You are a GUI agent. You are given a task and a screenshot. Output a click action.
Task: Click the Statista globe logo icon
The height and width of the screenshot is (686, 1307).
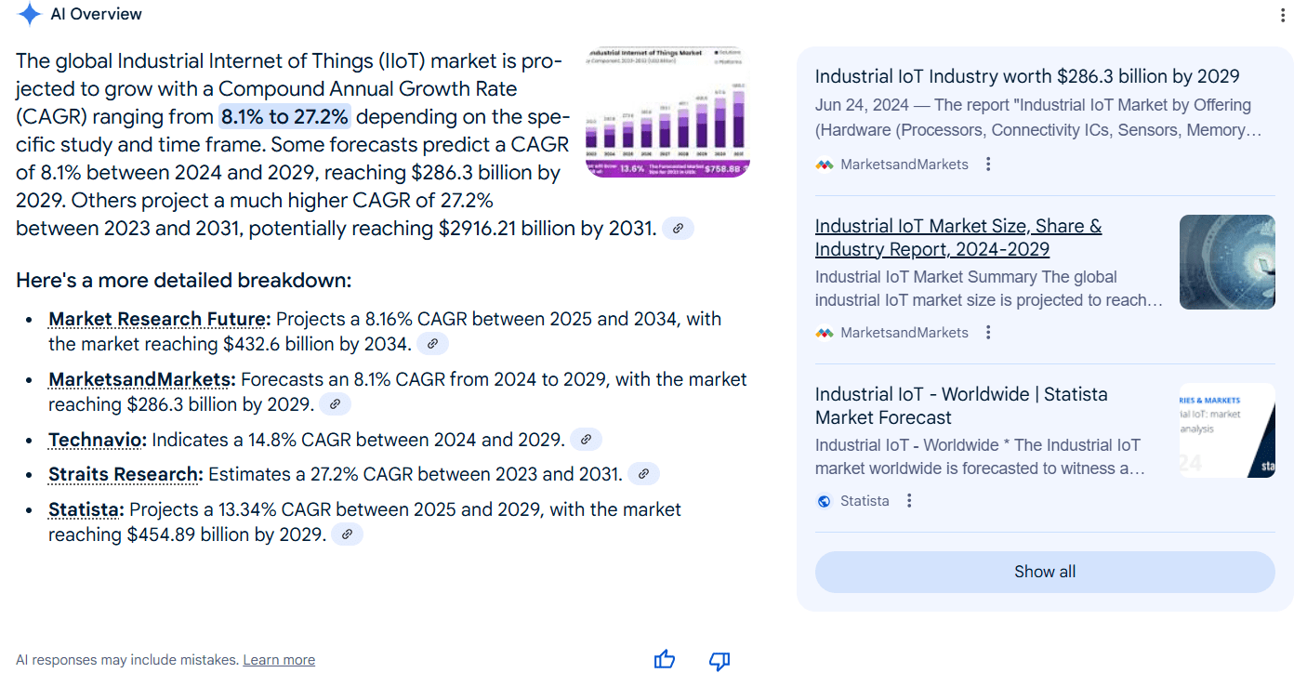tap(824, 500)
